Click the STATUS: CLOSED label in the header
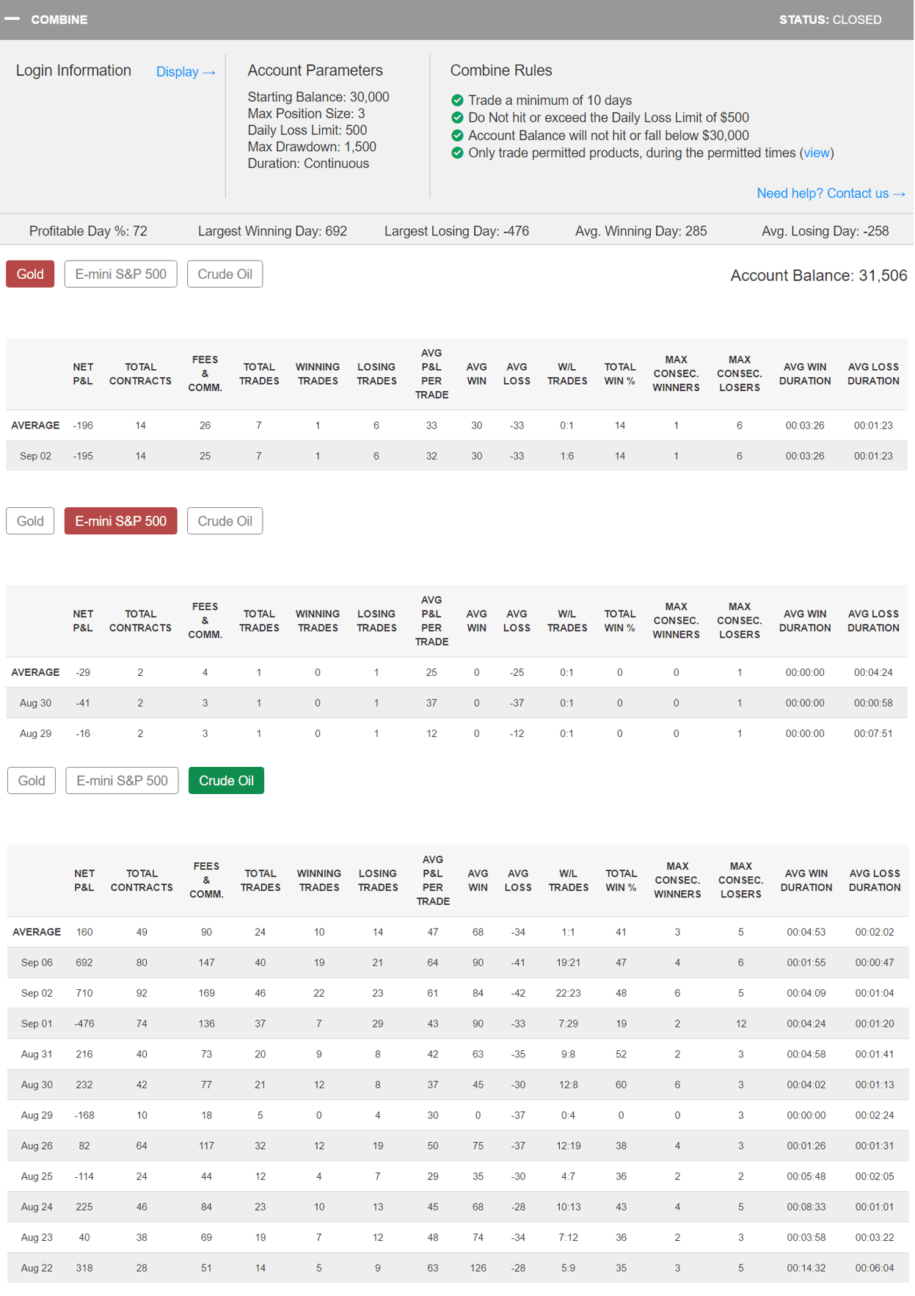This screenshot has height=1296, width=915. pyautogui.click(x=830, y=20)
